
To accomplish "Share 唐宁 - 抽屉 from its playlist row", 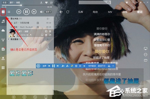I will click(x=50, y=35).
